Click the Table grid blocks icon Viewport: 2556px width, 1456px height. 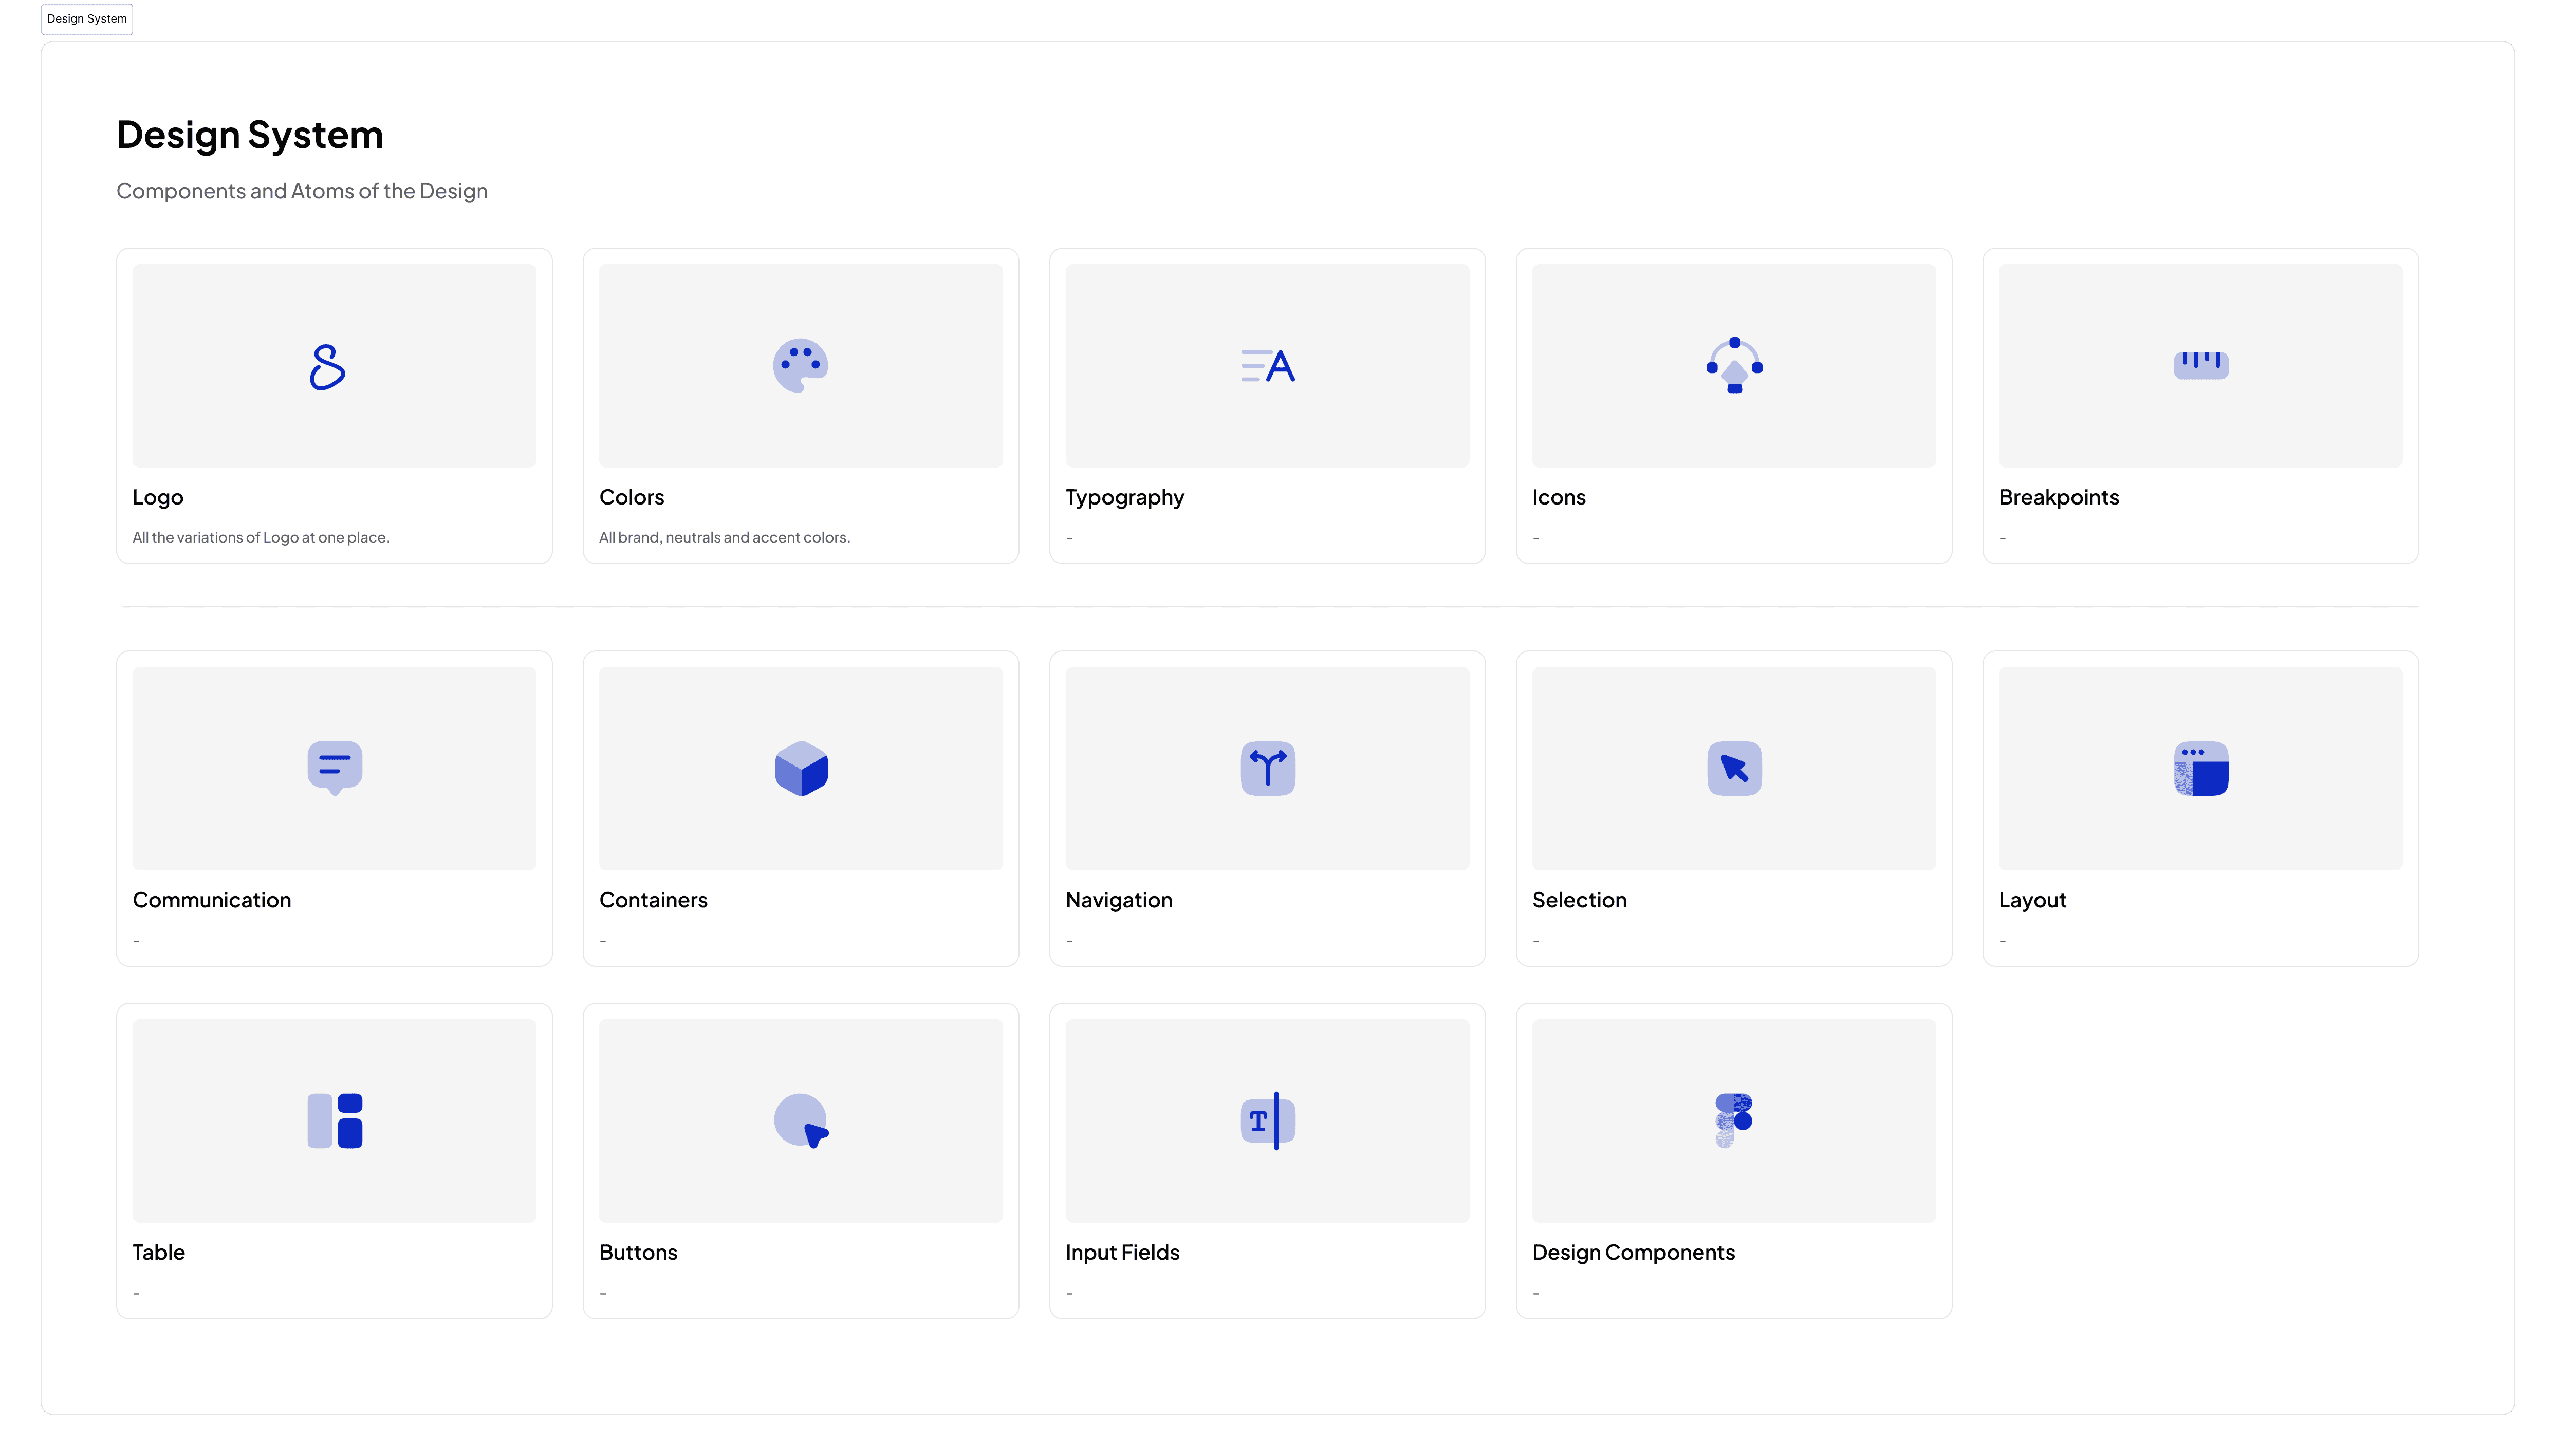coord(335,1121)
